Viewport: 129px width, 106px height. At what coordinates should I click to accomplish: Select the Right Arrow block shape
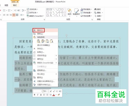point(59,12)
